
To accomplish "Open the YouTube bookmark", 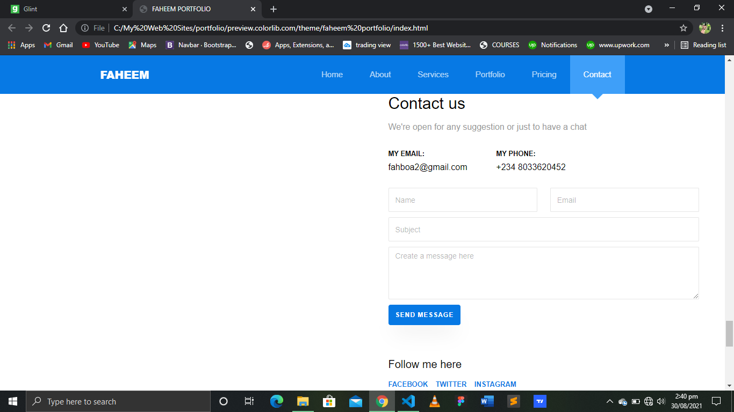I will coord(101,45).
